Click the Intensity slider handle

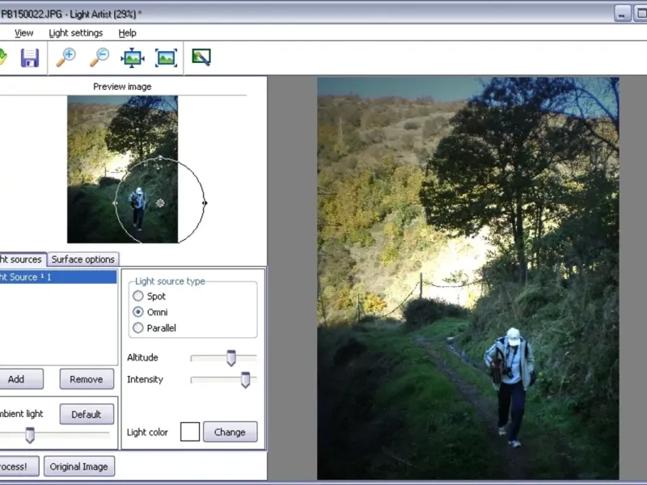click(246, 380)
